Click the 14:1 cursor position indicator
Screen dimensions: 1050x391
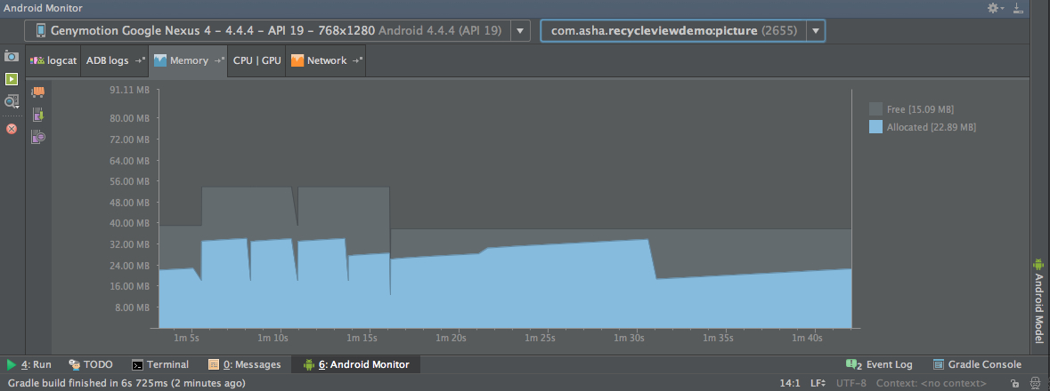pyautogui.click(x=790, y=384)
